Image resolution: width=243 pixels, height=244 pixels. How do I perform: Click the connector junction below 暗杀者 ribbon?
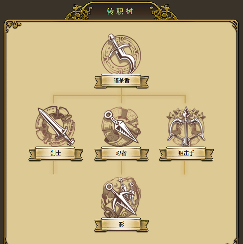pos(122,95)
